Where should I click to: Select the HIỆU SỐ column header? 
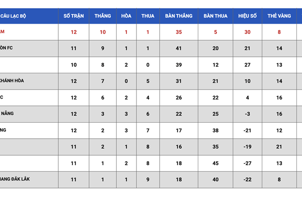pos(247,16)
